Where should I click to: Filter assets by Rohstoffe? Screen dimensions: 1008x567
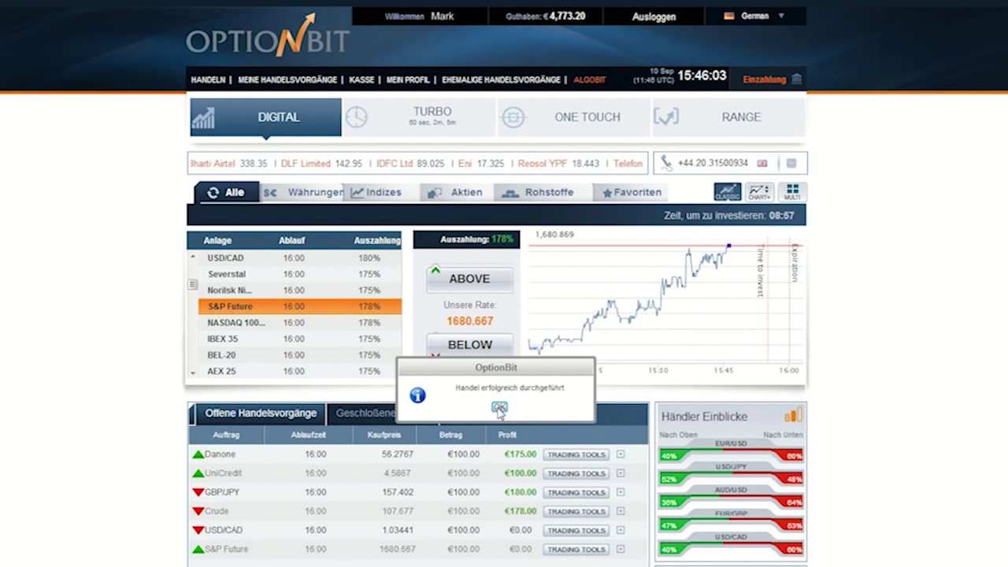pos(539,192)
